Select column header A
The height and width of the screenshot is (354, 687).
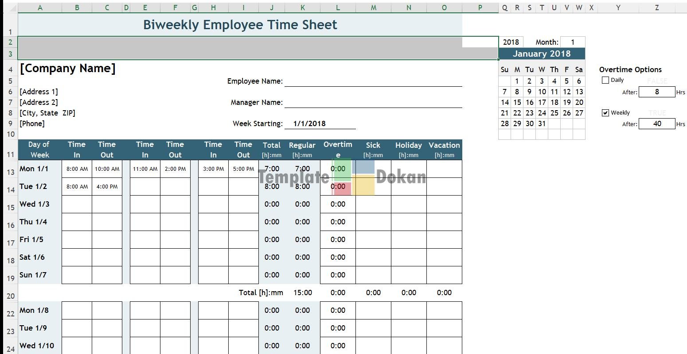click(40, 8)
